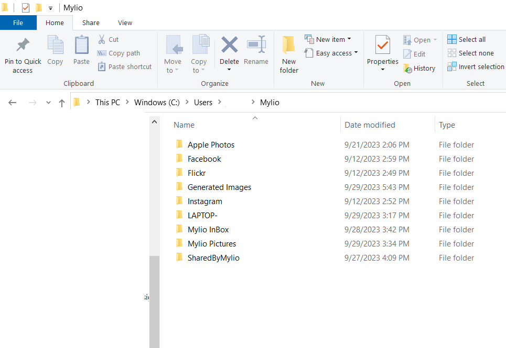The height and width of the screenshot is (348, 506).
Task: Switch to the Home ribbon tab
Action: (x=55, y=23)
